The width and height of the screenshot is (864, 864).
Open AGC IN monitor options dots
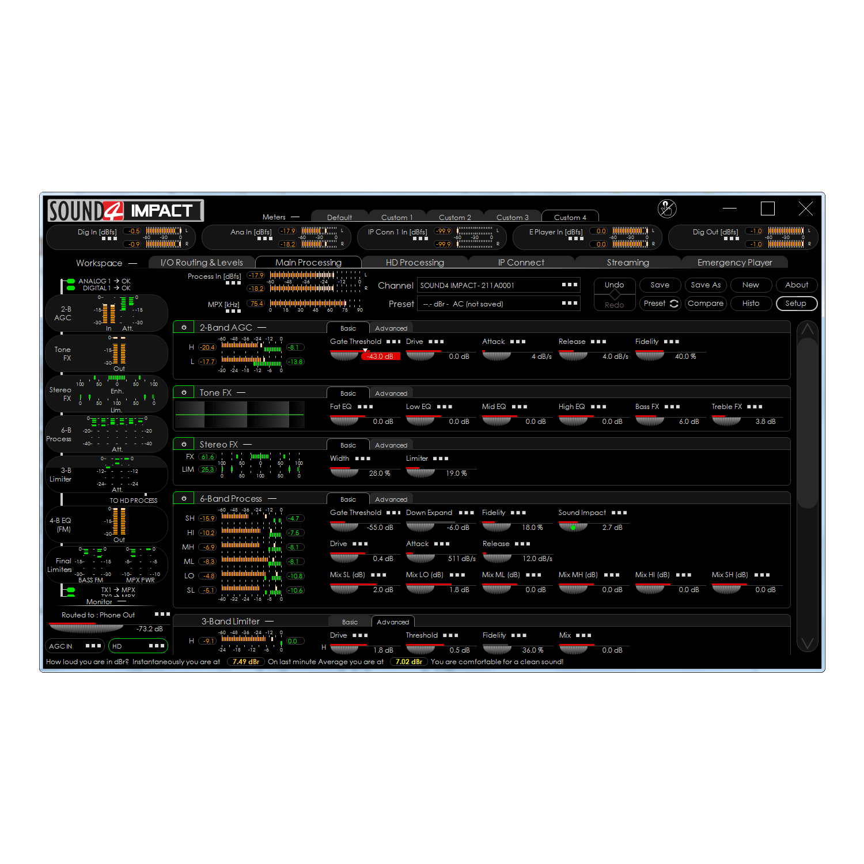pos(93,646)
